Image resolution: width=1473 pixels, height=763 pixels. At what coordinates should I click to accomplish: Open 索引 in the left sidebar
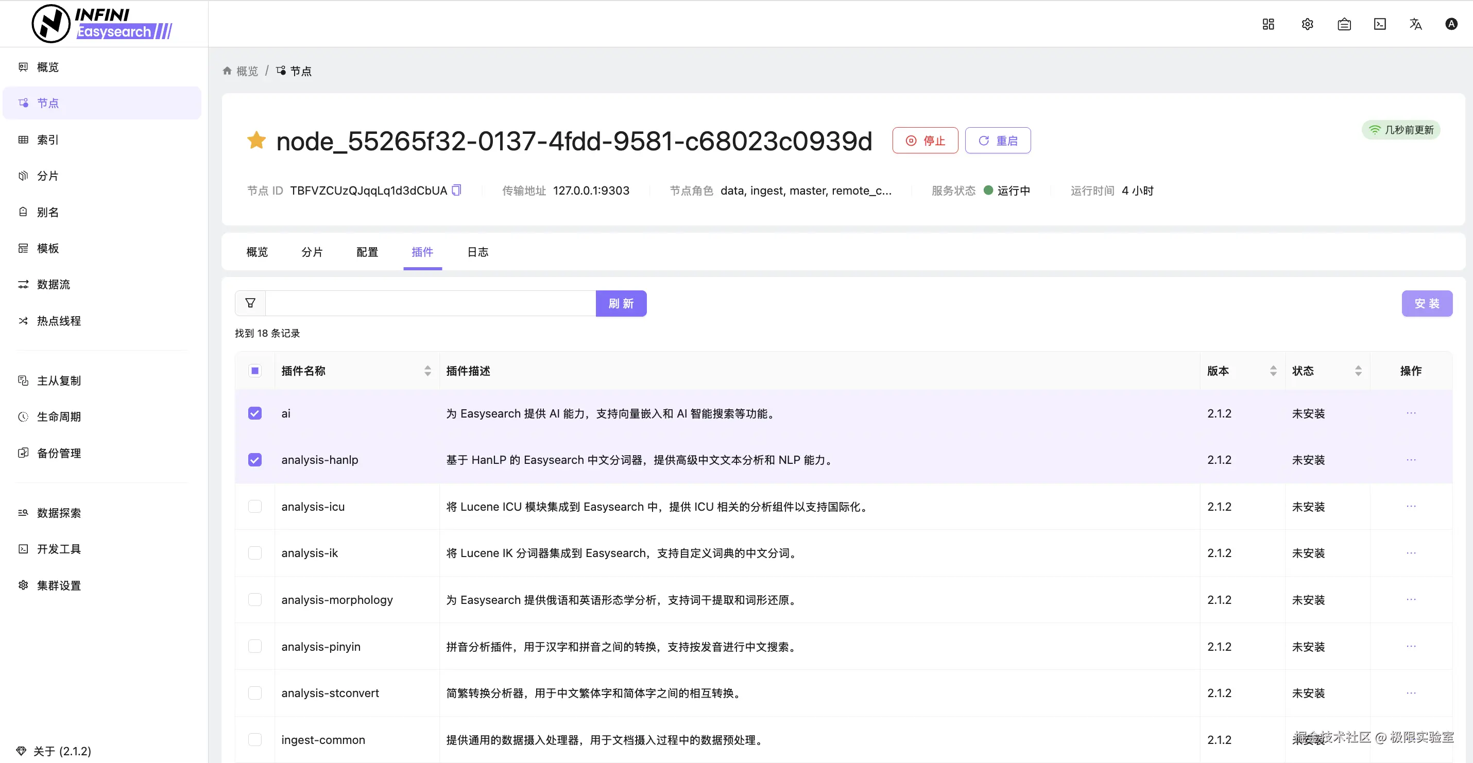click(x=47, y=140)
